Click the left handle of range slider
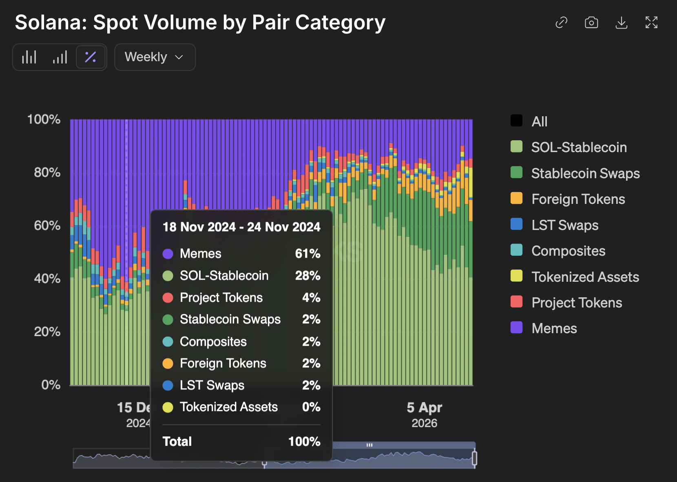This screenshot has width=677, height=482. click(x=264, y=463)
